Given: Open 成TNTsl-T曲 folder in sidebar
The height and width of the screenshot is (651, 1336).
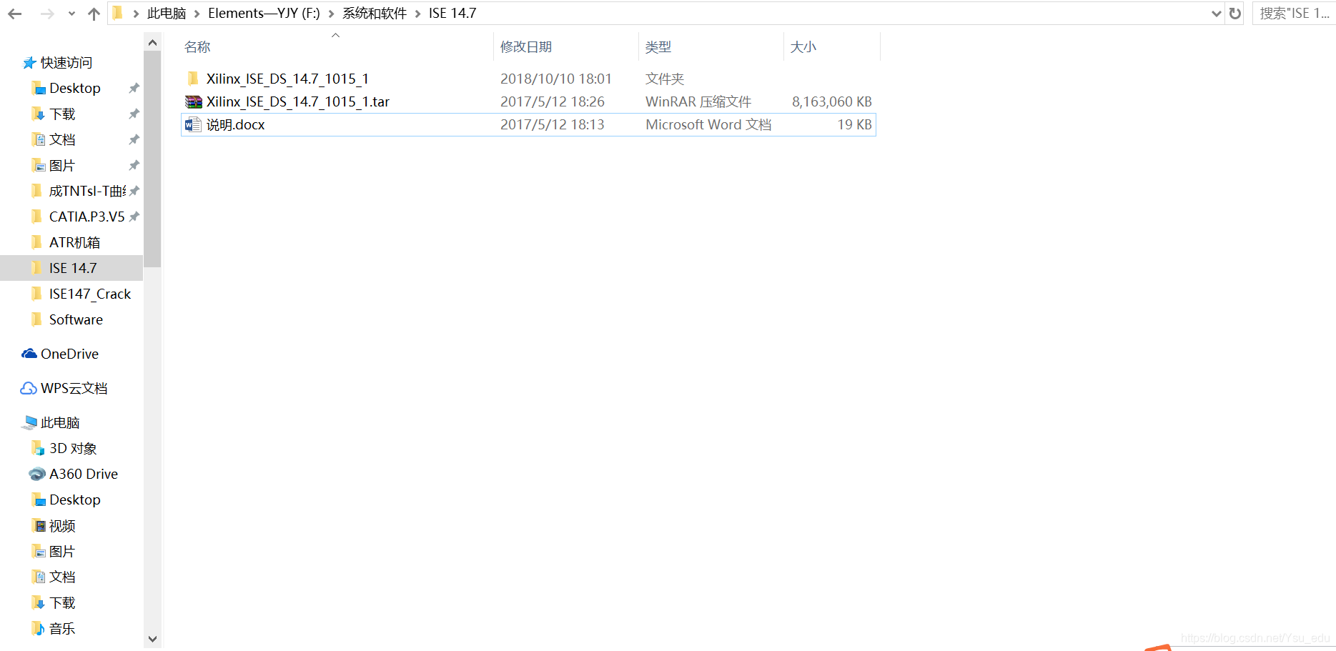Looking at the screenshot, I should click(x=87, y=191).
